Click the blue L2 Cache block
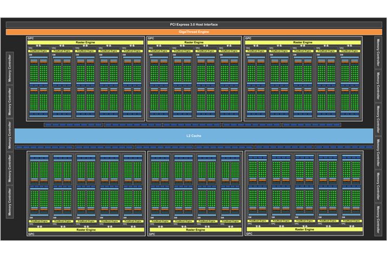 (193, 135)
